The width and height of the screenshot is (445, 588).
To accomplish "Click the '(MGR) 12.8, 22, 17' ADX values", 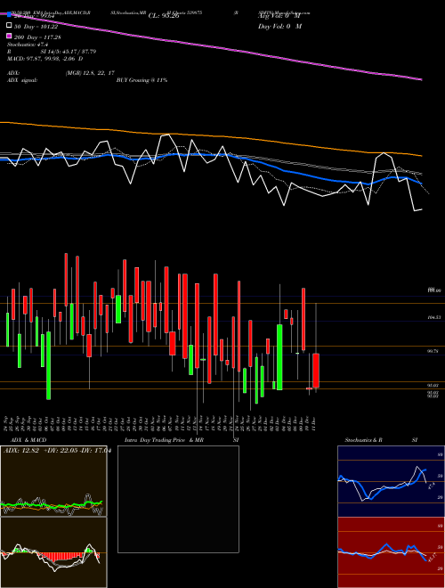I will tap(90, 73).
